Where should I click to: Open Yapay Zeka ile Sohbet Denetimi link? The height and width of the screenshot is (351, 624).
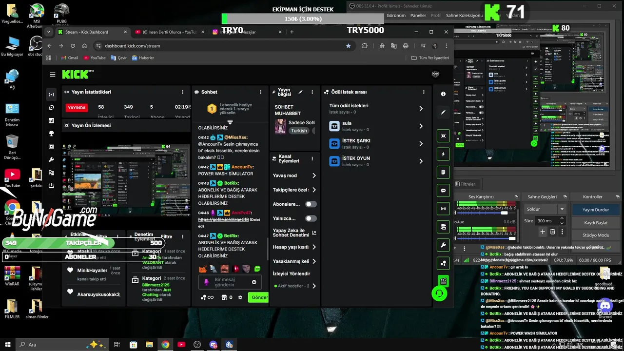(294, 233)
